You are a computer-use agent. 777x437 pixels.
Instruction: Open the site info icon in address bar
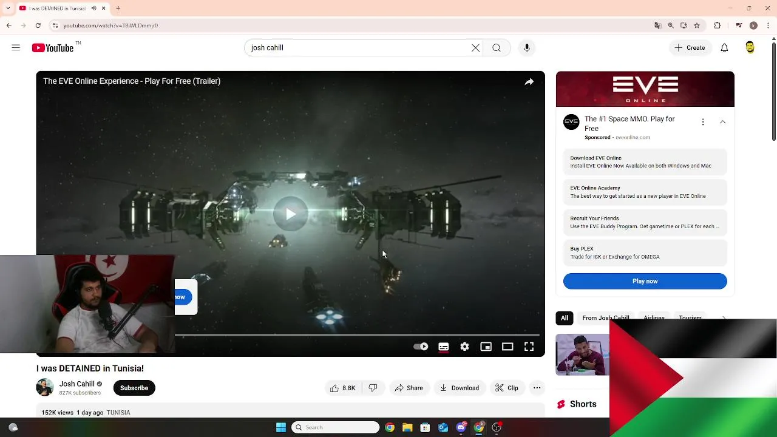pos(55,25)
